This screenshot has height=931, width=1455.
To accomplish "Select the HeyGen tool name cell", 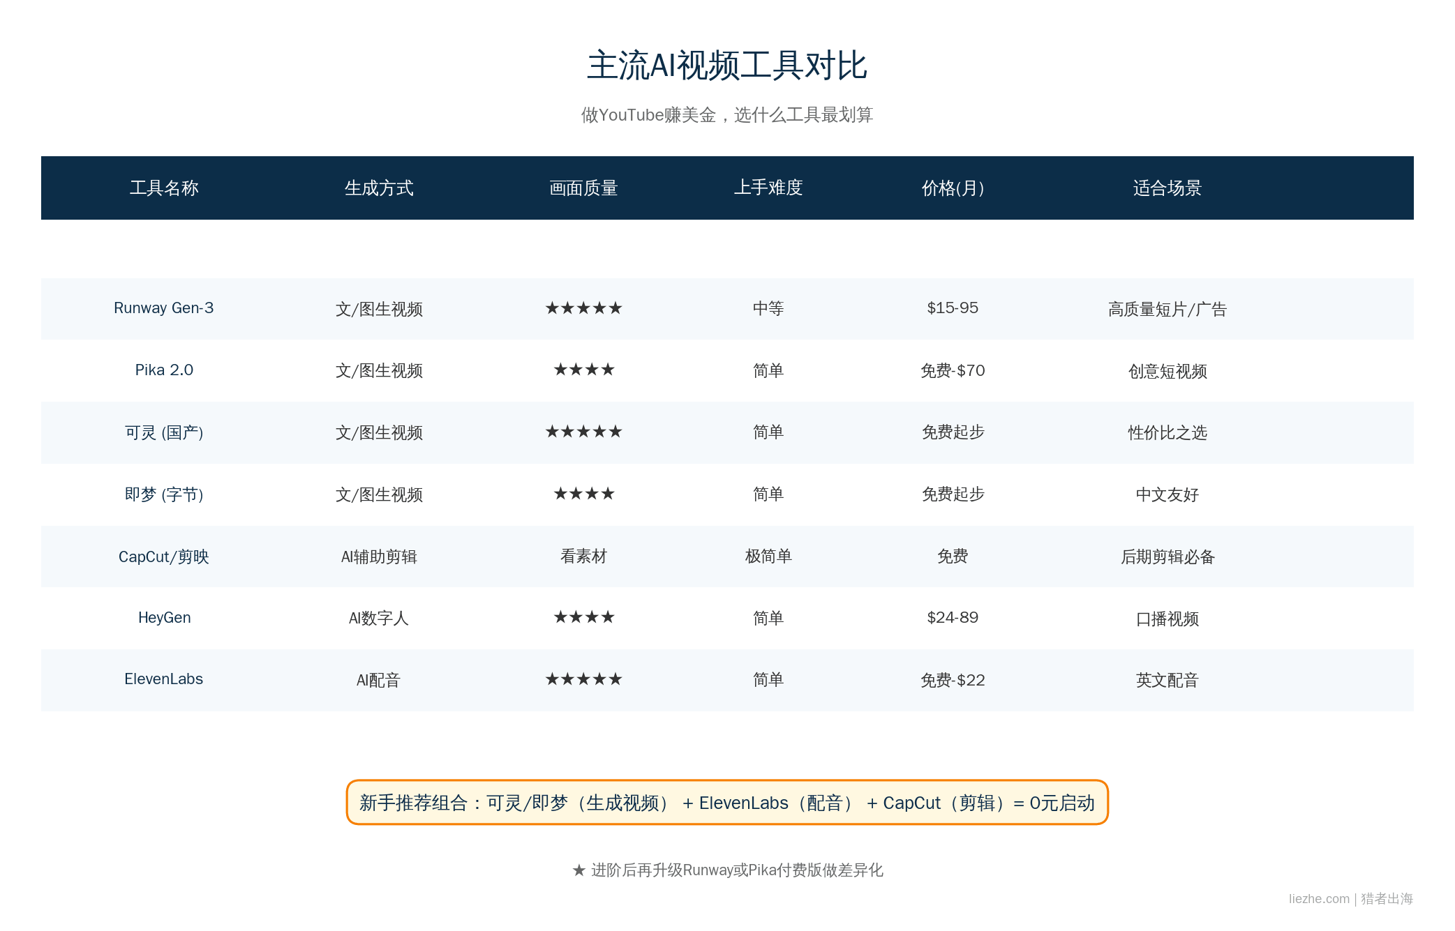I will (x=164, y=618).
